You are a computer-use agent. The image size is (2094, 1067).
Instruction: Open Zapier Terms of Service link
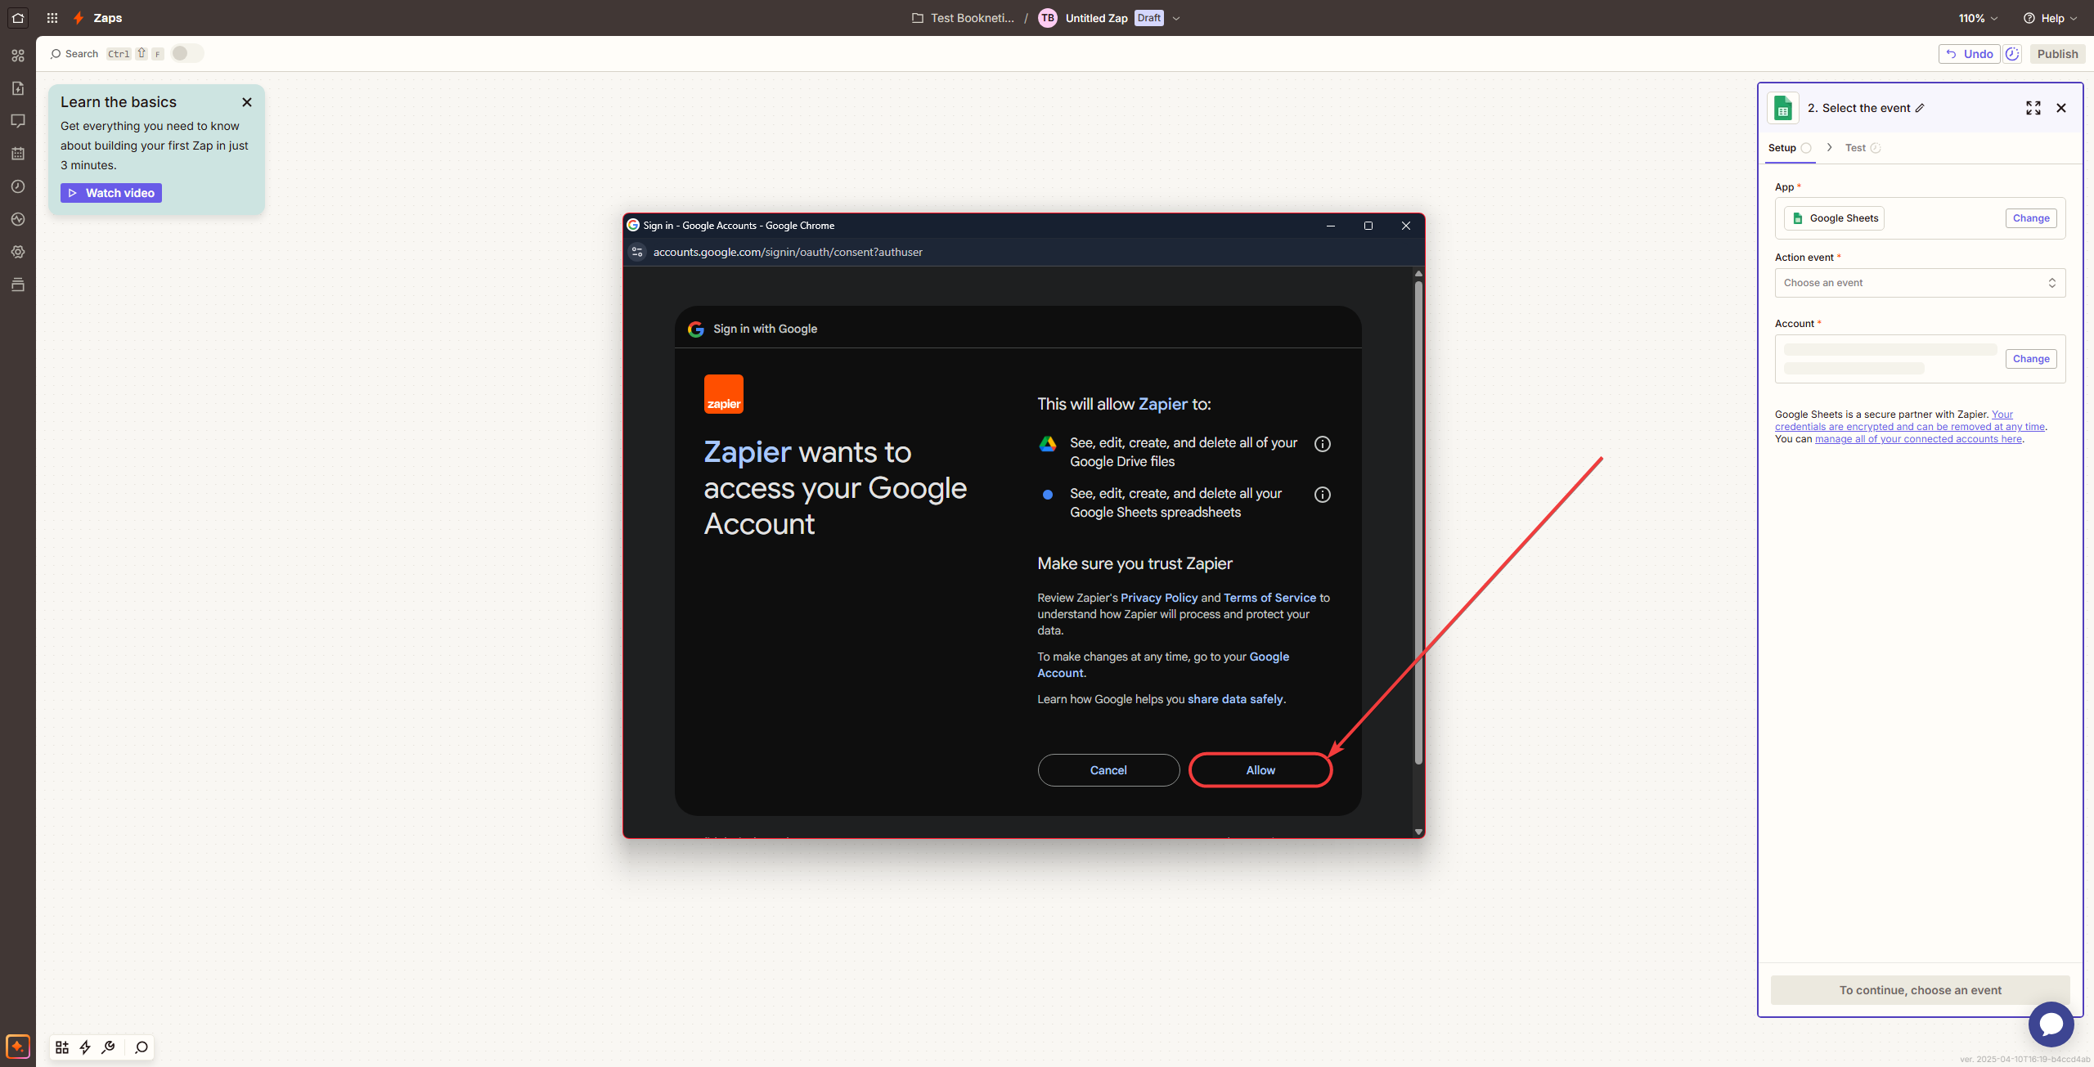pos(1269,598)
